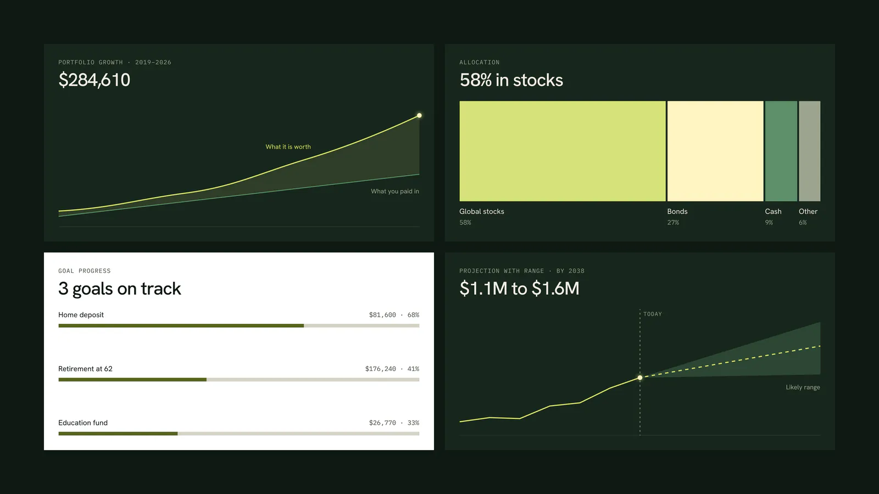Select the Other allocation block

pyautogui.click(x=810, y=151)
